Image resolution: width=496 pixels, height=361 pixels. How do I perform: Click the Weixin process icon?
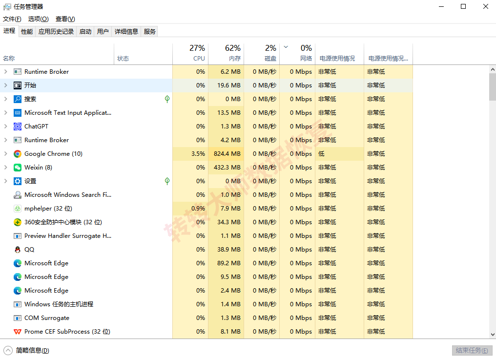coord(18,168)
